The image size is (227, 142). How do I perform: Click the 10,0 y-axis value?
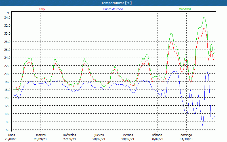7,114
